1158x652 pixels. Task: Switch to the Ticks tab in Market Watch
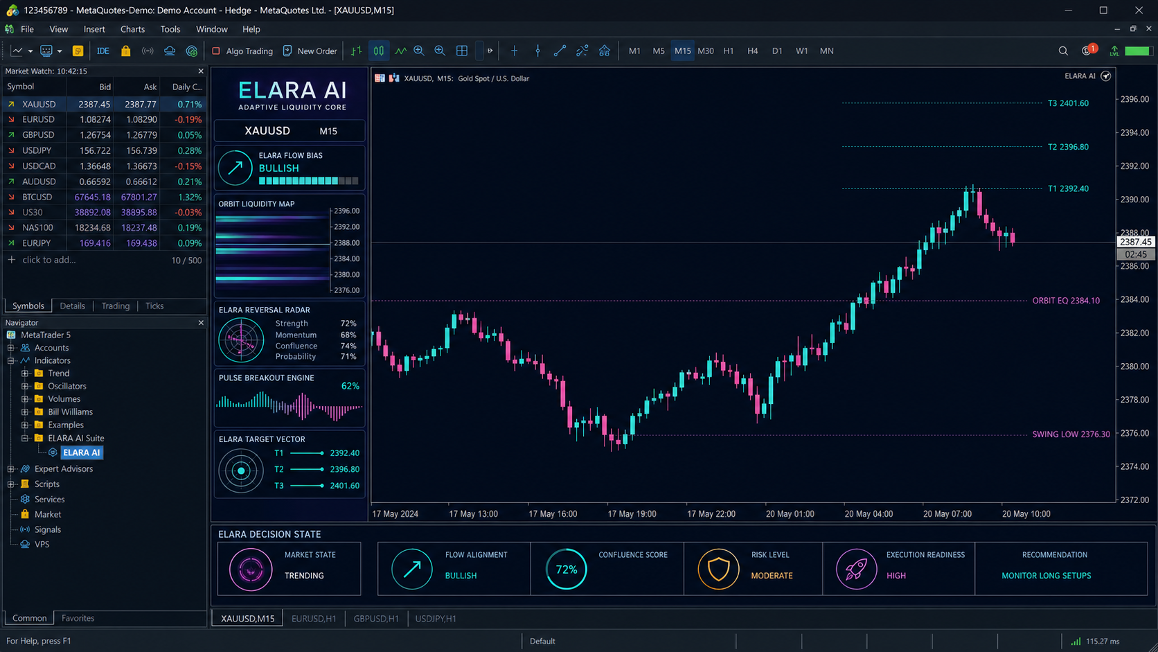tap(154, 306)
